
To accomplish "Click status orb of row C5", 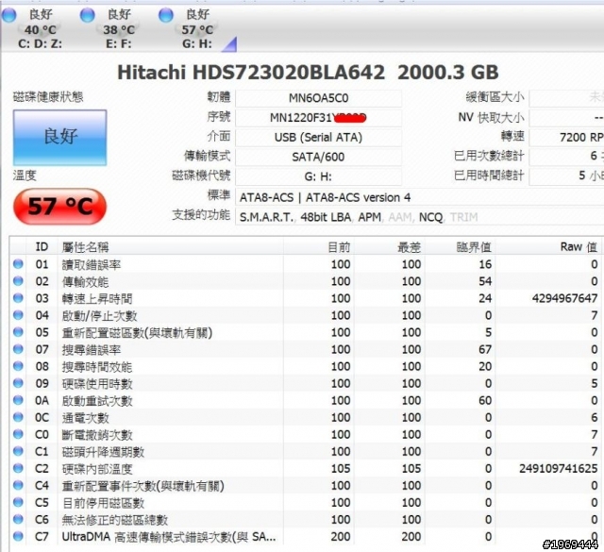I will [18, 502].
